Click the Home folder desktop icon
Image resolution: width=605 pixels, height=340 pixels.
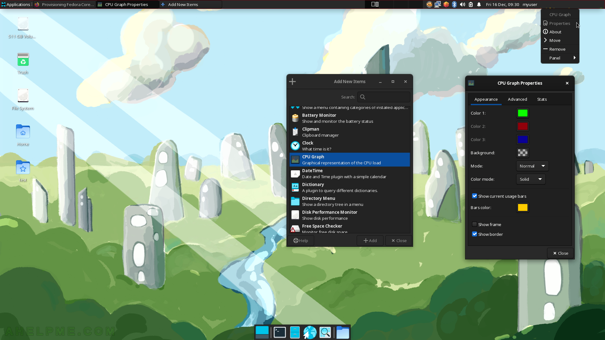[x=23, y=135]
